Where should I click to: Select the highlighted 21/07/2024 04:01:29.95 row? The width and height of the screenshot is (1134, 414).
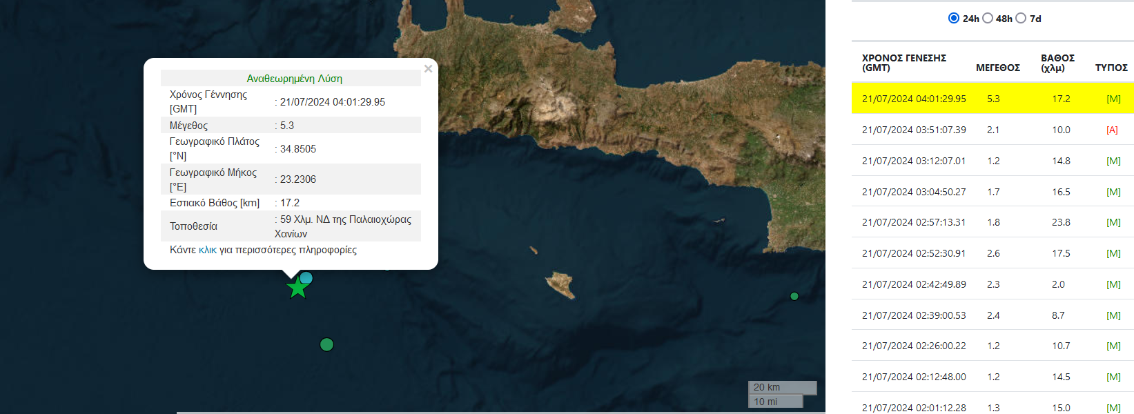(914, 99)
